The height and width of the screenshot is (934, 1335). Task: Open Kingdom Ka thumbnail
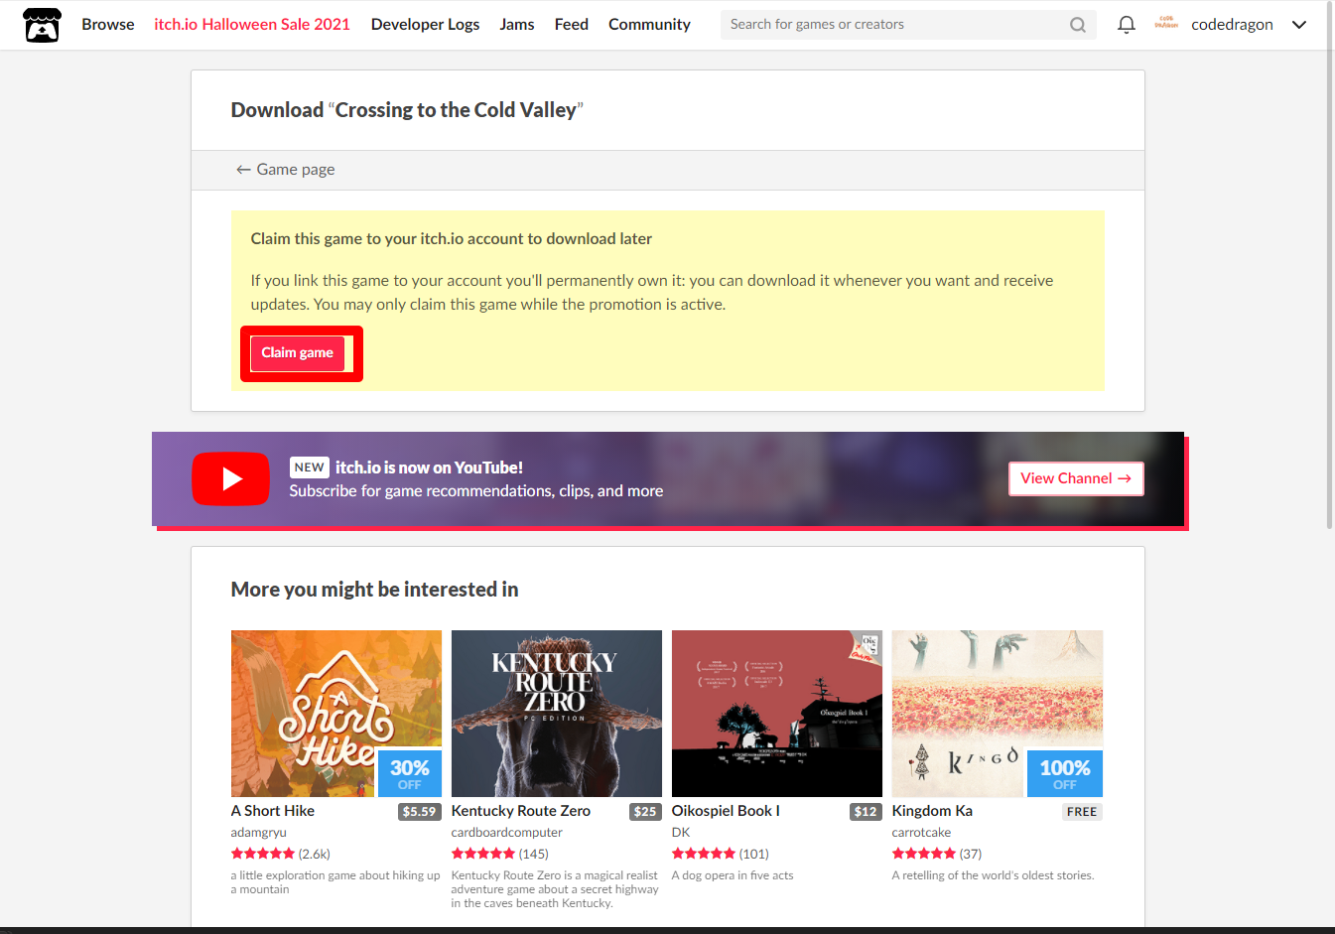(998, 714)
